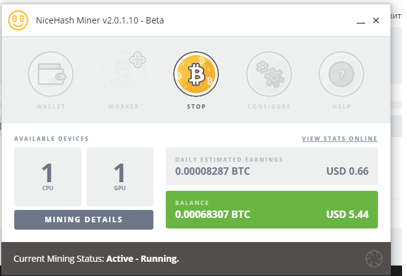Select the 1 CPU device tile
The image size is (407, 276).
click(48, 177)
